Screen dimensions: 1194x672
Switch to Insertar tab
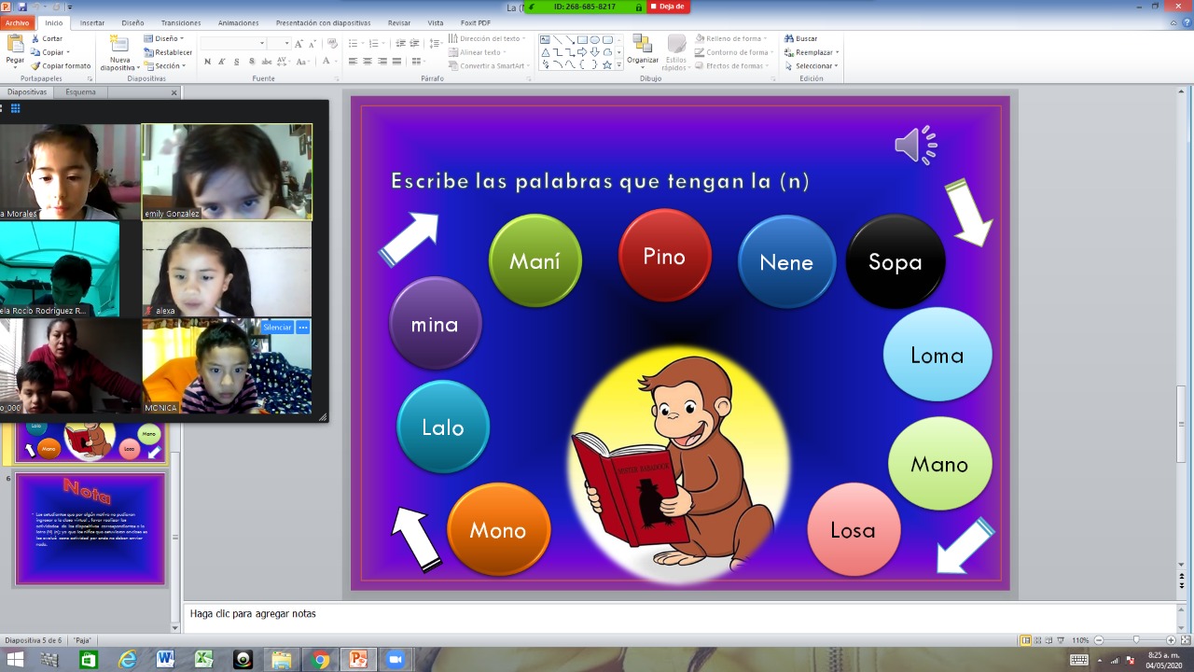[x=92, y=22]
